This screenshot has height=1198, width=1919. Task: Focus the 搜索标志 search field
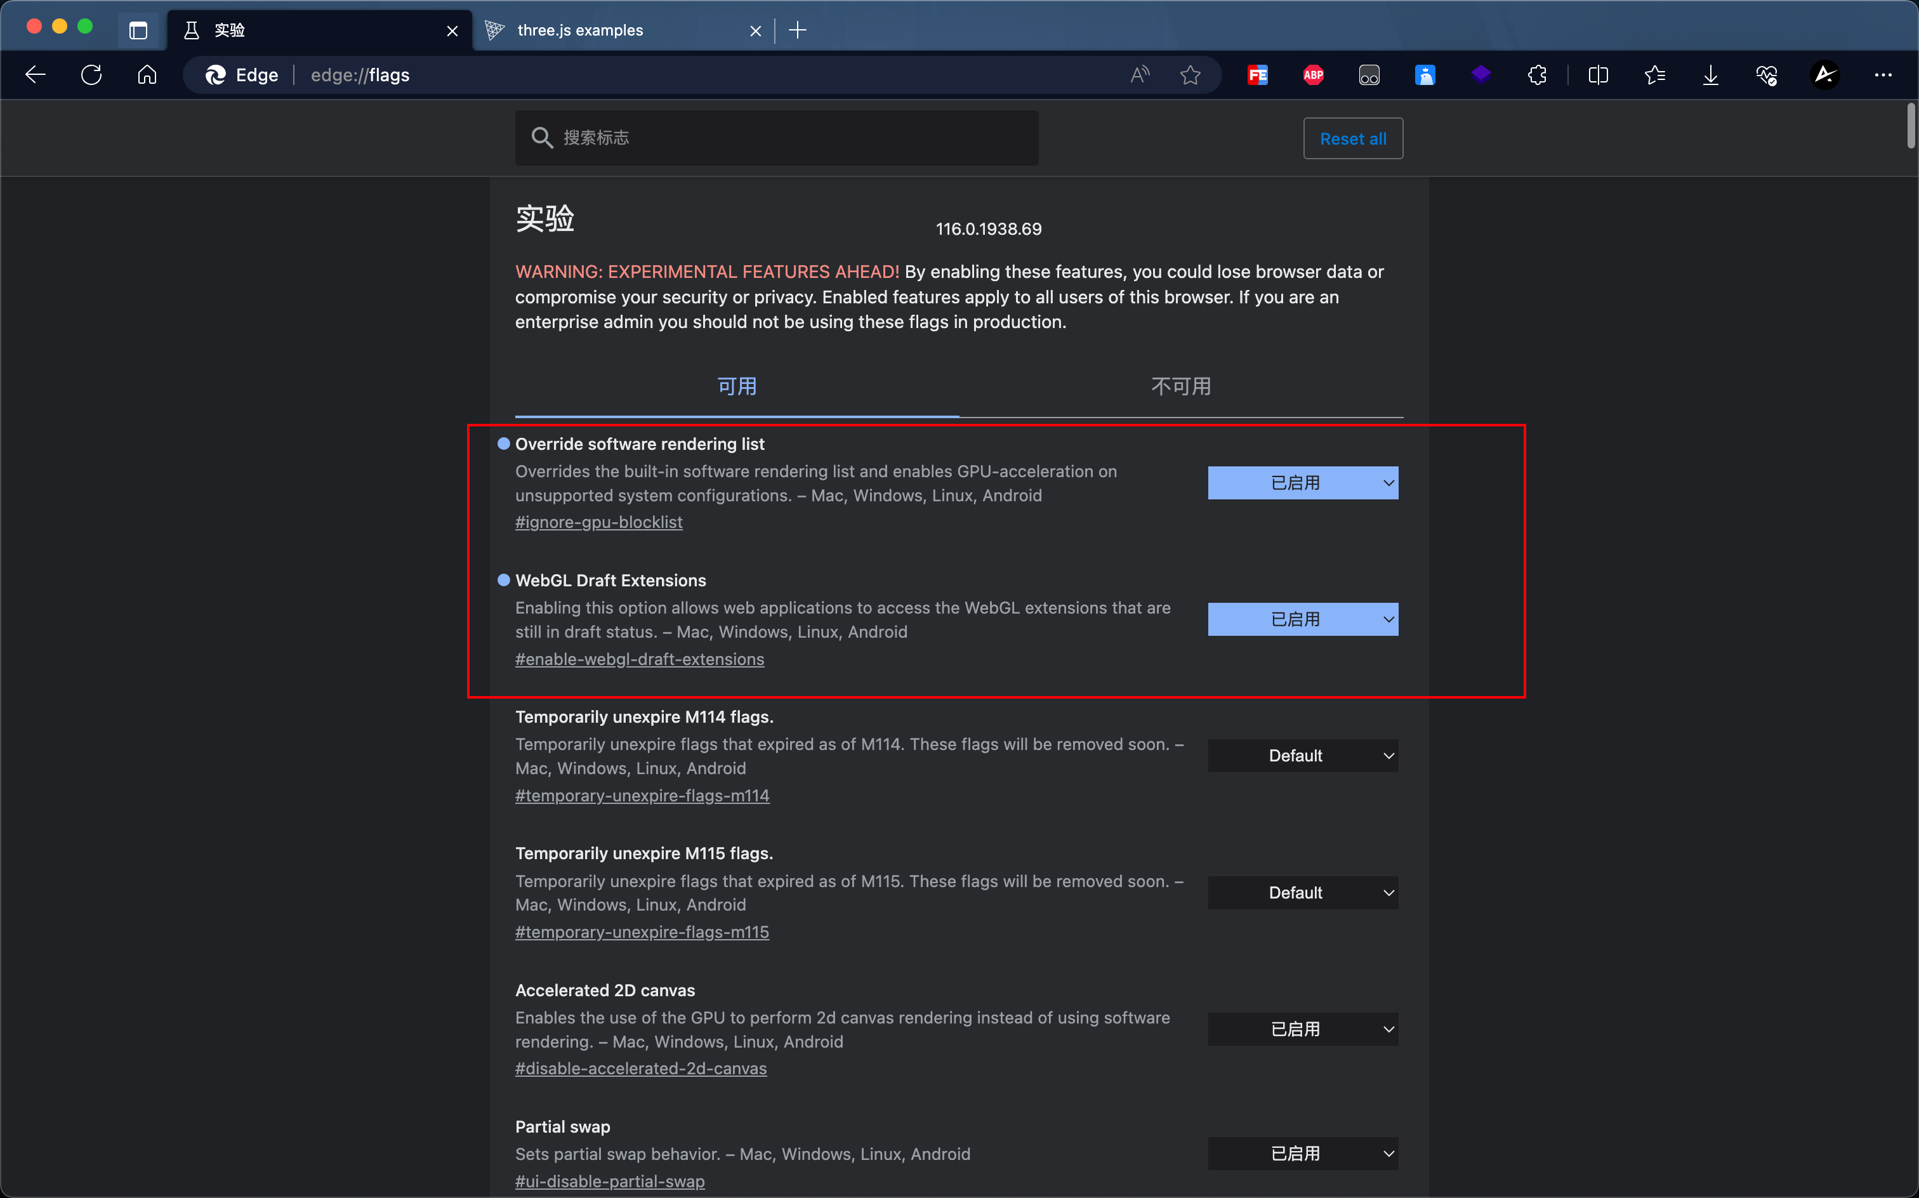[x=777, y=138]
